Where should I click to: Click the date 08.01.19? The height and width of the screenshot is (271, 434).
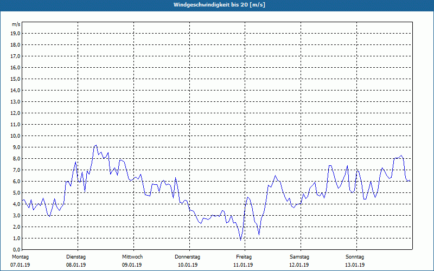76,265
